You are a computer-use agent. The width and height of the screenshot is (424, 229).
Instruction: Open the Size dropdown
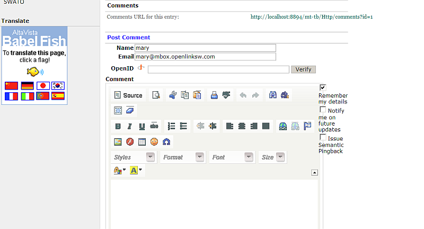click(x=272, y=157)
